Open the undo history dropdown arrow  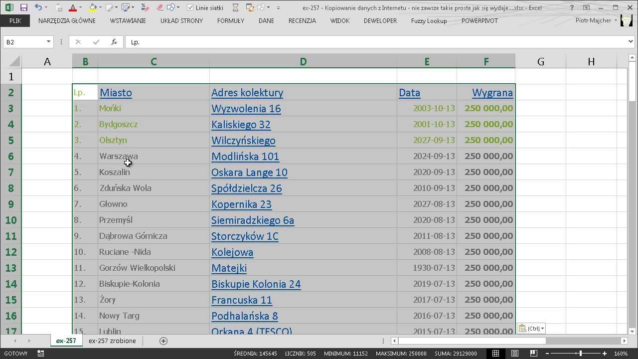(x=46, y=7)
